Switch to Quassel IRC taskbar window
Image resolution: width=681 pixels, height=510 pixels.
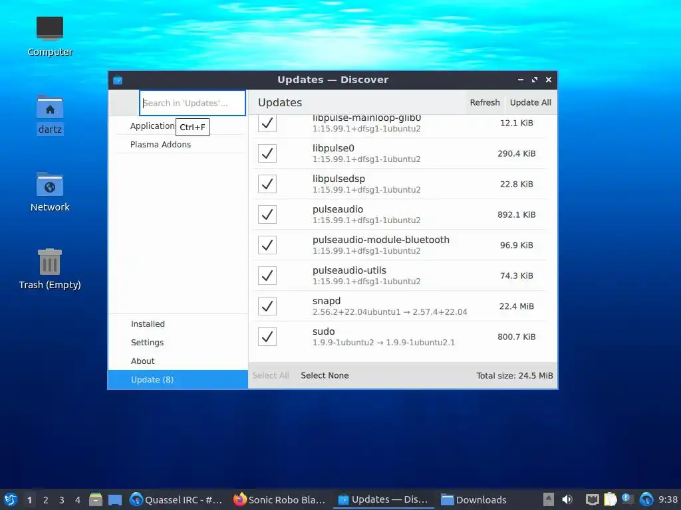tap(176, 499)
